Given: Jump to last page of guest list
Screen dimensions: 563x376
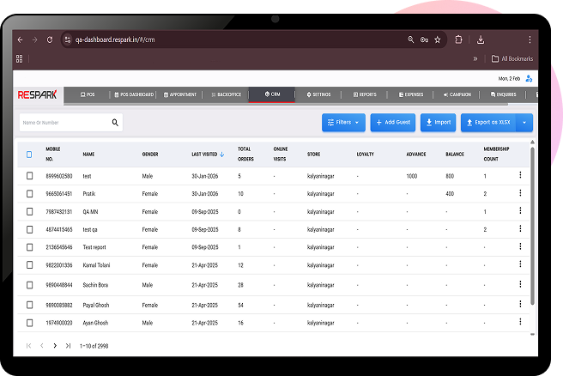Looking at the screenshot, I should pyautogui.click(x=68, y=345).
